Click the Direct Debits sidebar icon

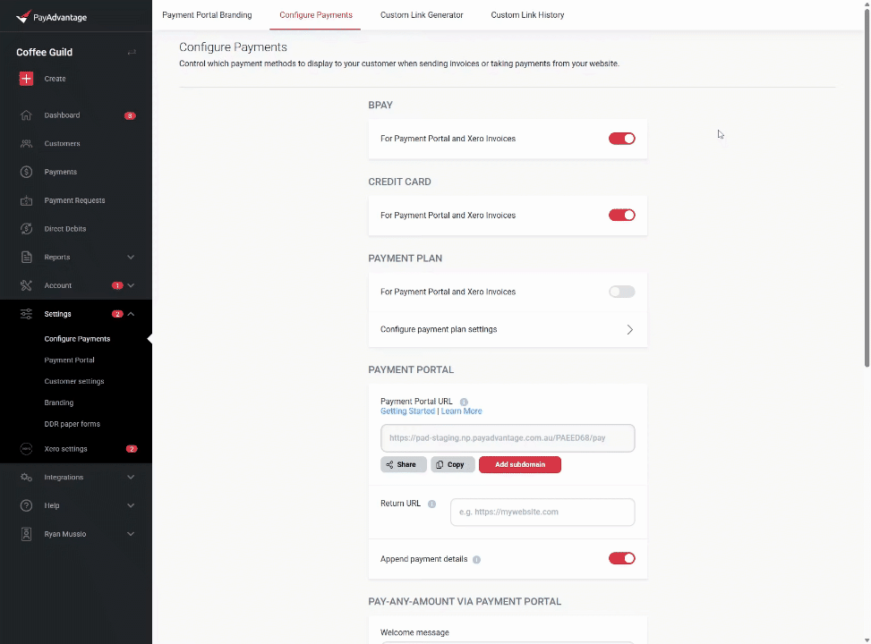coord(26,229)
